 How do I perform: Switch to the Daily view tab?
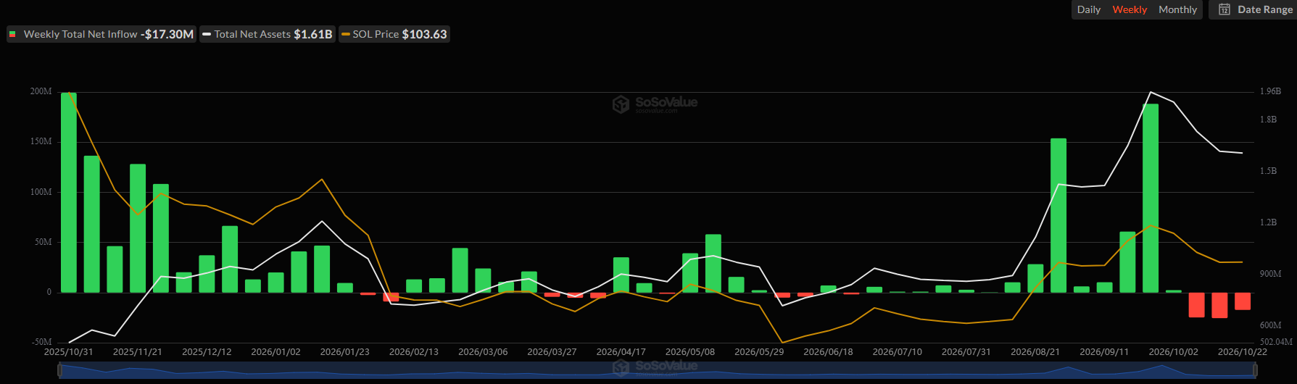pyautogui.click(x=1088, y=9)
